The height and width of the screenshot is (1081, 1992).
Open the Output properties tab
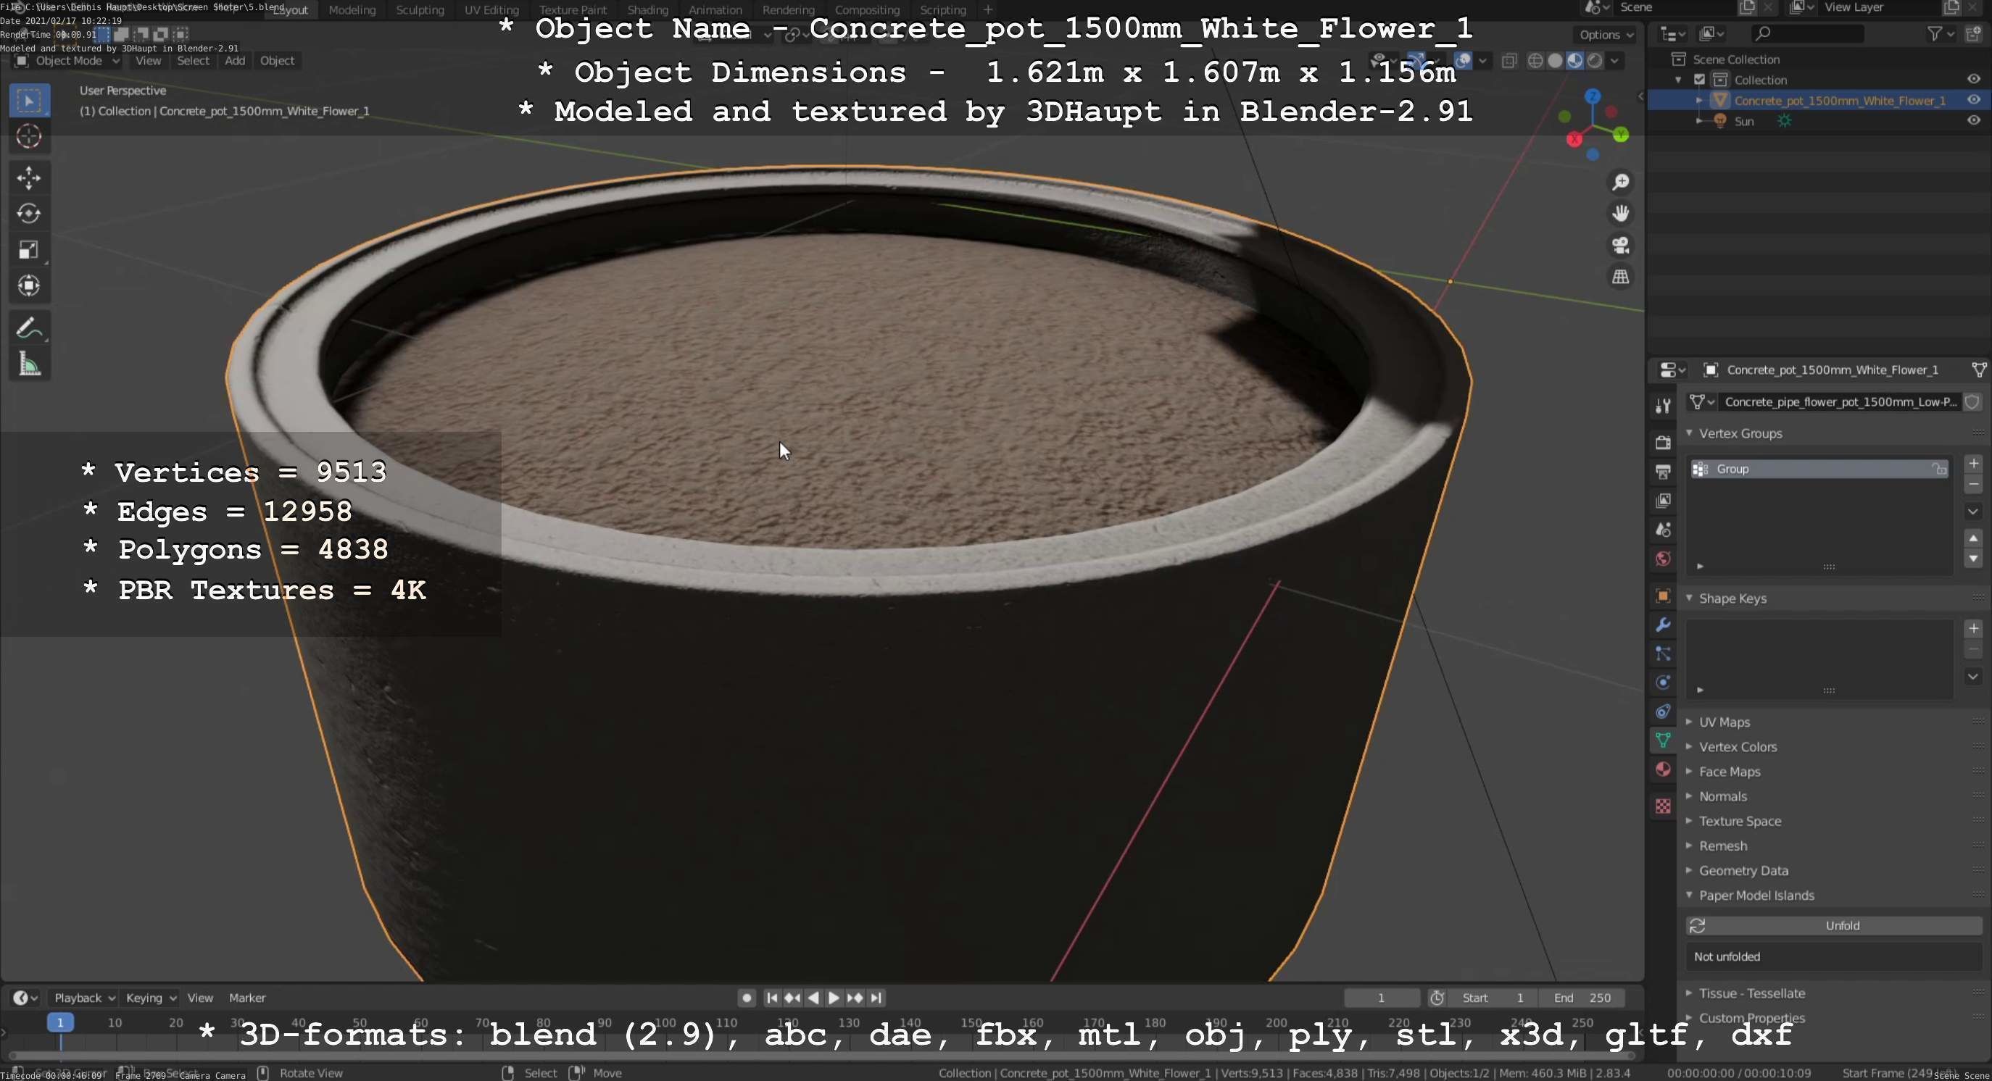coord(1663,472)
